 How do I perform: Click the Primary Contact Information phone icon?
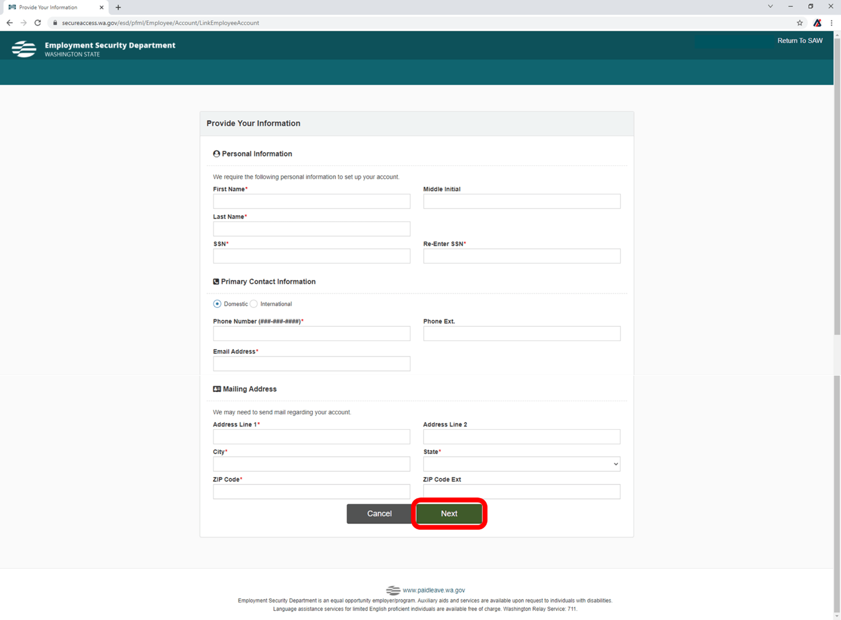click(x=216, y=281)
